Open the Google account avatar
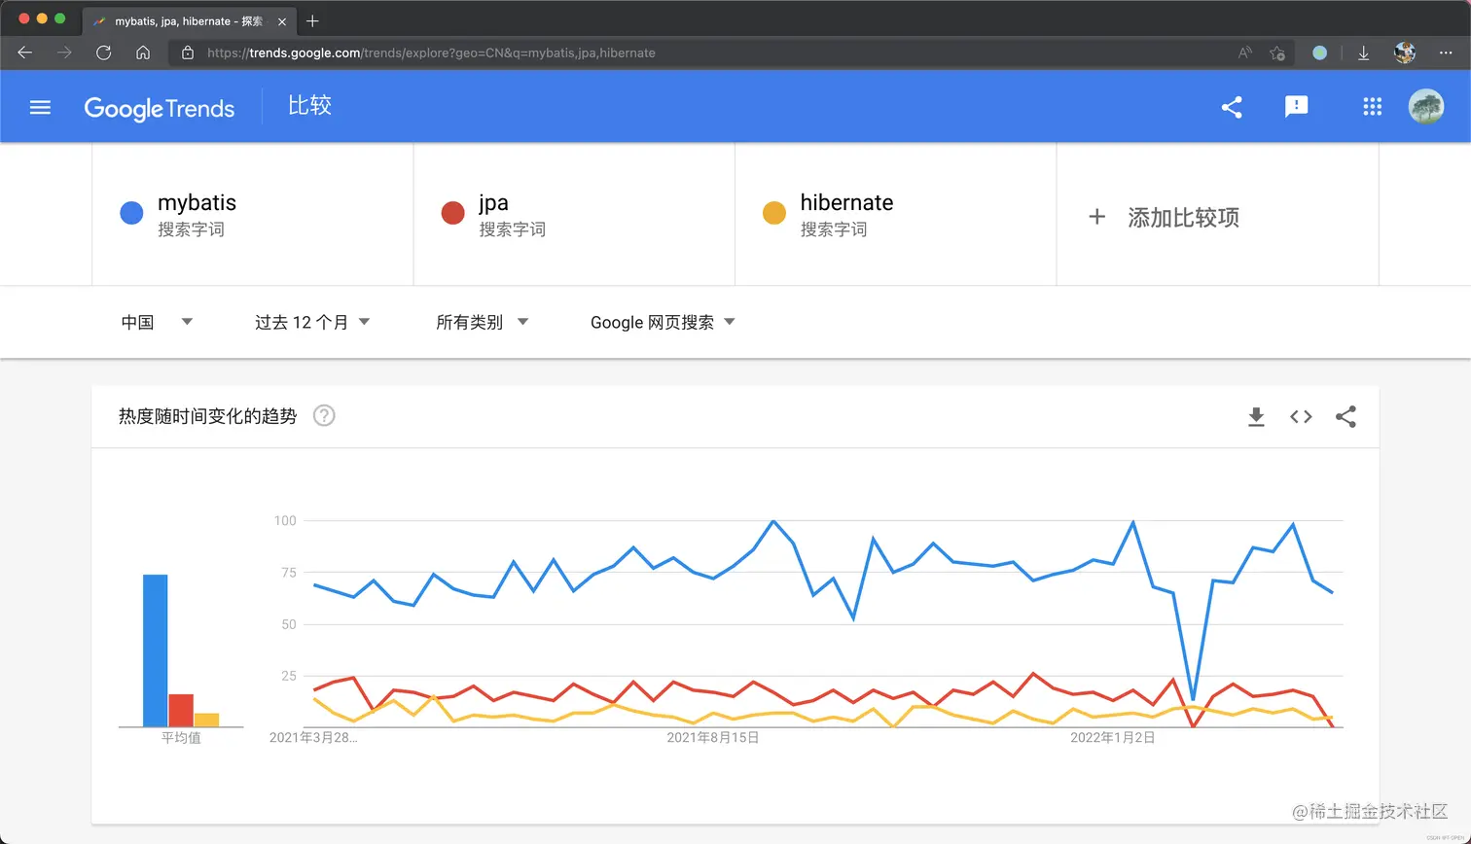Viewport: 1471px width, 844px height. pyautogui.click(x=1426, y=107)
